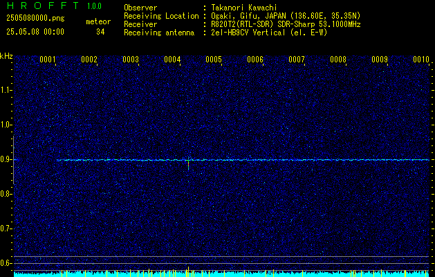Click the filename 2505080000.png
This screenshot has width=435, height=277.
(35, 19)
